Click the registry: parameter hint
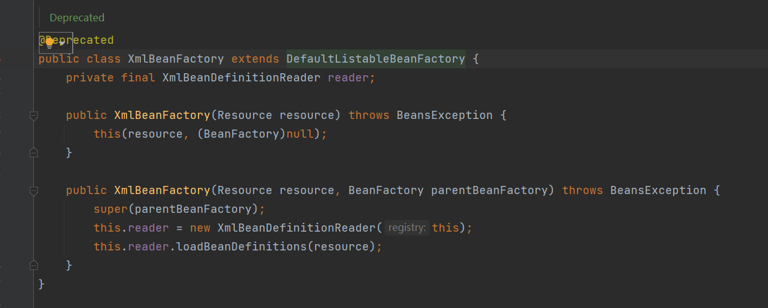Image resolution: width=768 pixels, height=308 pixels. [x=407, y=228]
